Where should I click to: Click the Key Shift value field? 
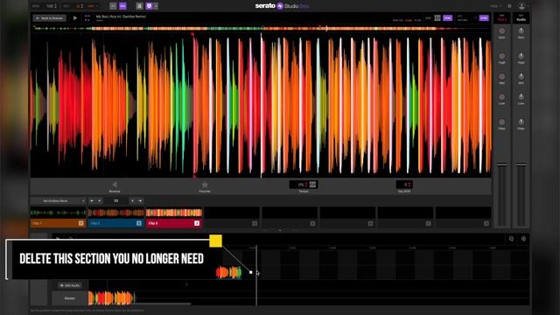click(404, 185)
